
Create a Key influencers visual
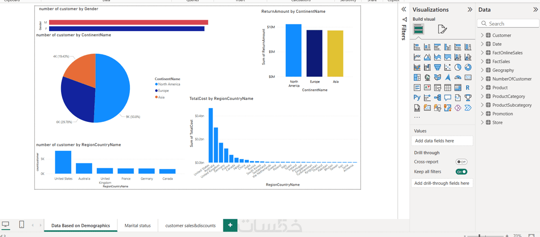(427, 98)
